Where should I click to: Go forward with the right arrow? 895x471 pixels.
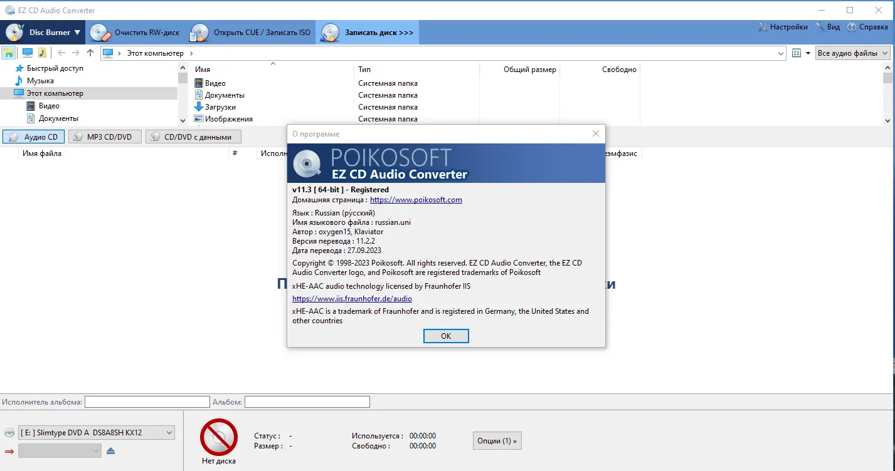pyautogui.click(x=76, y=53)
